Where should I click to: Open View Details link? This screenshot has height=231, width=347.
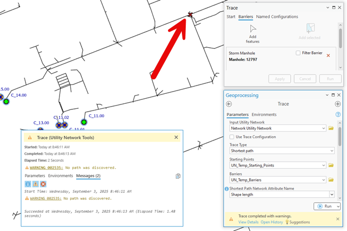coord(249,222)
